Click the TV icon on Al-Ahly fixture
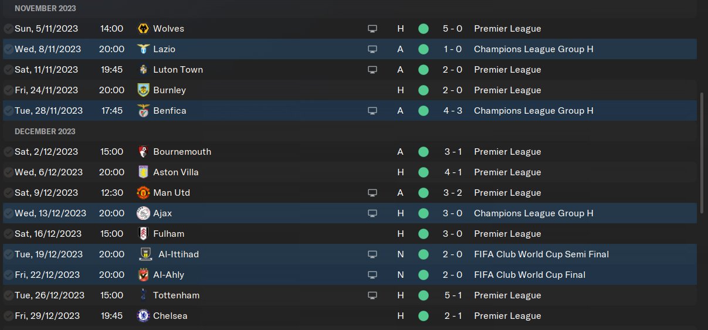 tap(372, 275)
